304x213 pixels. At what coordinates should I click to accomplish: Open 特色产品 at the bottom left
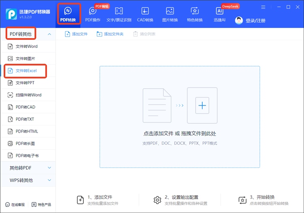click(41, 204)
